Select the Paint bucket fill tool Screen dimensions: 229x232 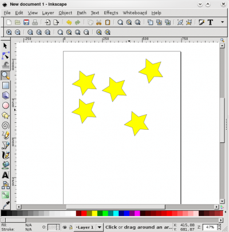click(5, 165)
